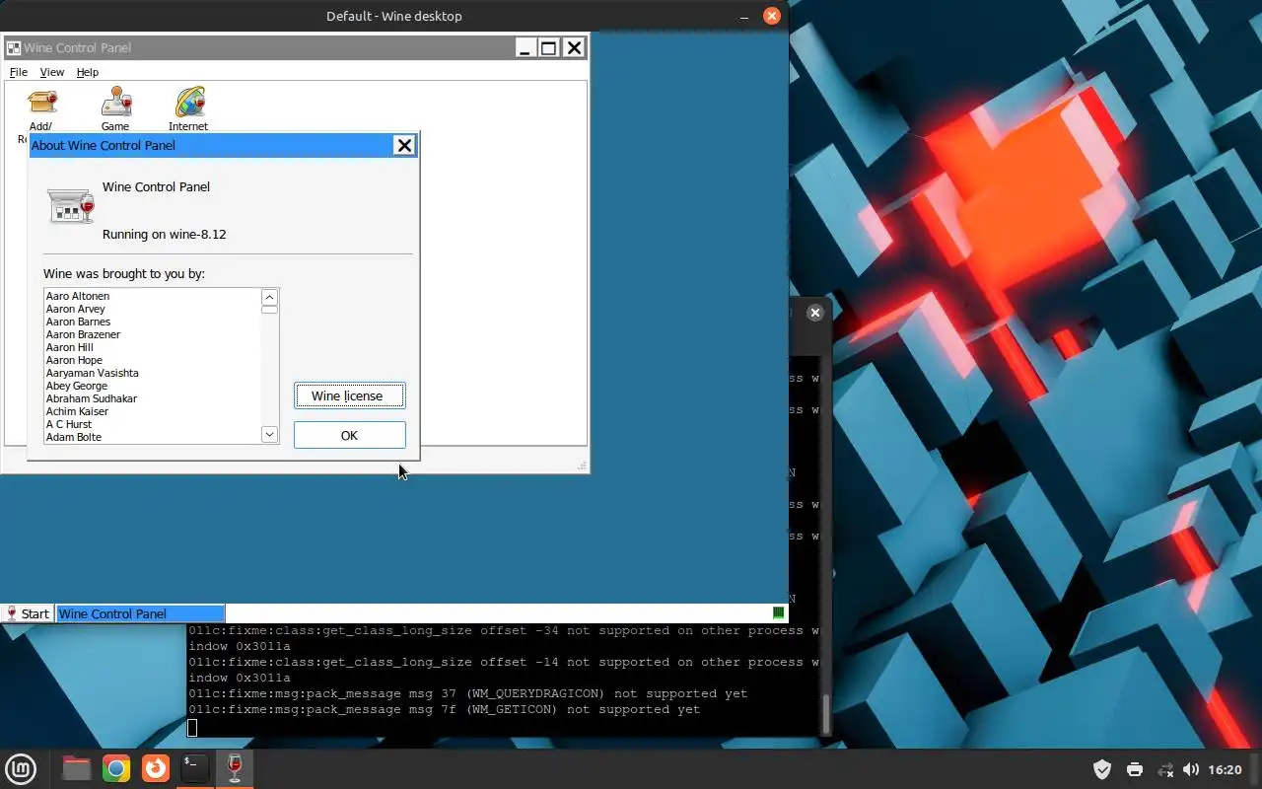Select Aaro Altonen in the contributors list
Screen dimensions: 1262x789
coord(78,296)
